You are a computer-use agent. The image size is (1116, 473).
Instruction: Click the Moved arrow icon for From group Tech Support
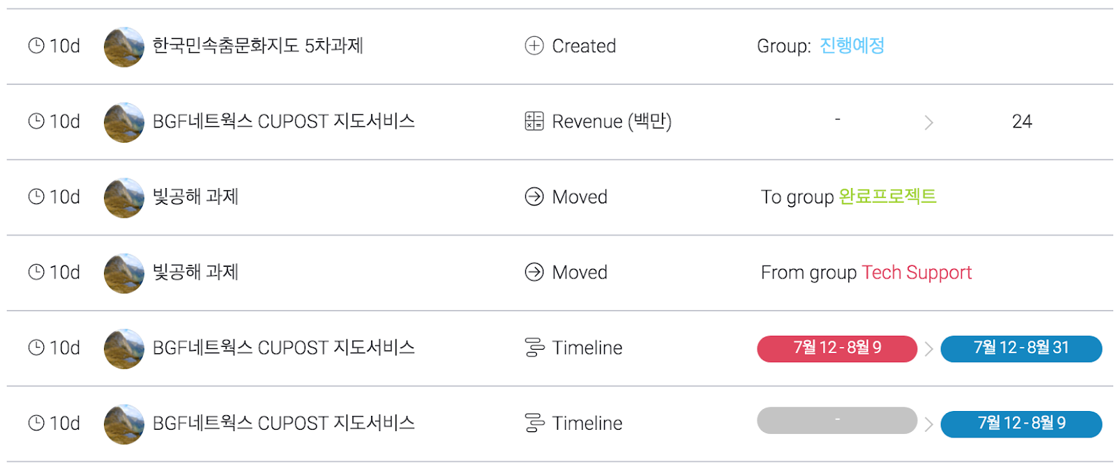(x=534, y=272)
